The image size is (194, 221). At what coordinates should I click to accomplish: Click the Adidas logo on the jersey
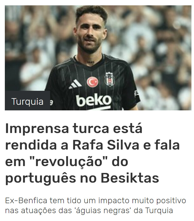tap(75, 84)
